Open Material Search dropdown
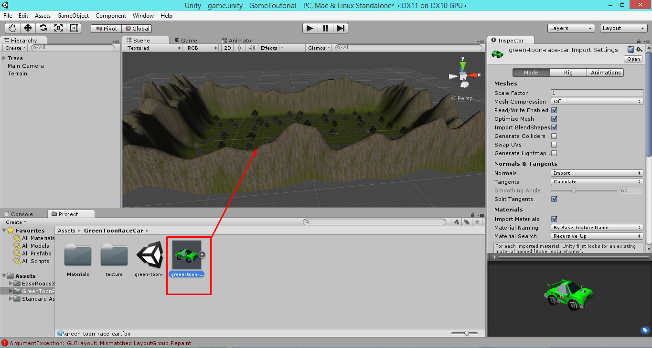 point(597,236)
